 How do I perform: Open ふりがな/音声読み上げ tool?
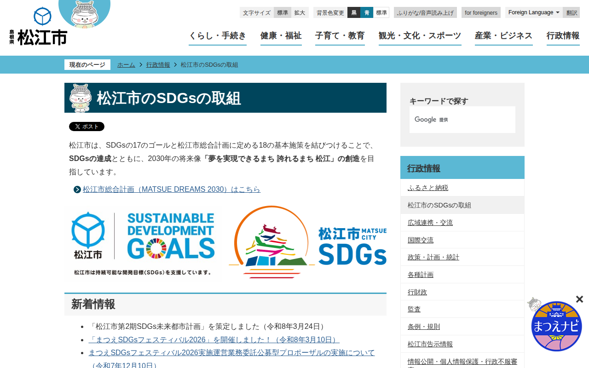[x=425, y=12]
